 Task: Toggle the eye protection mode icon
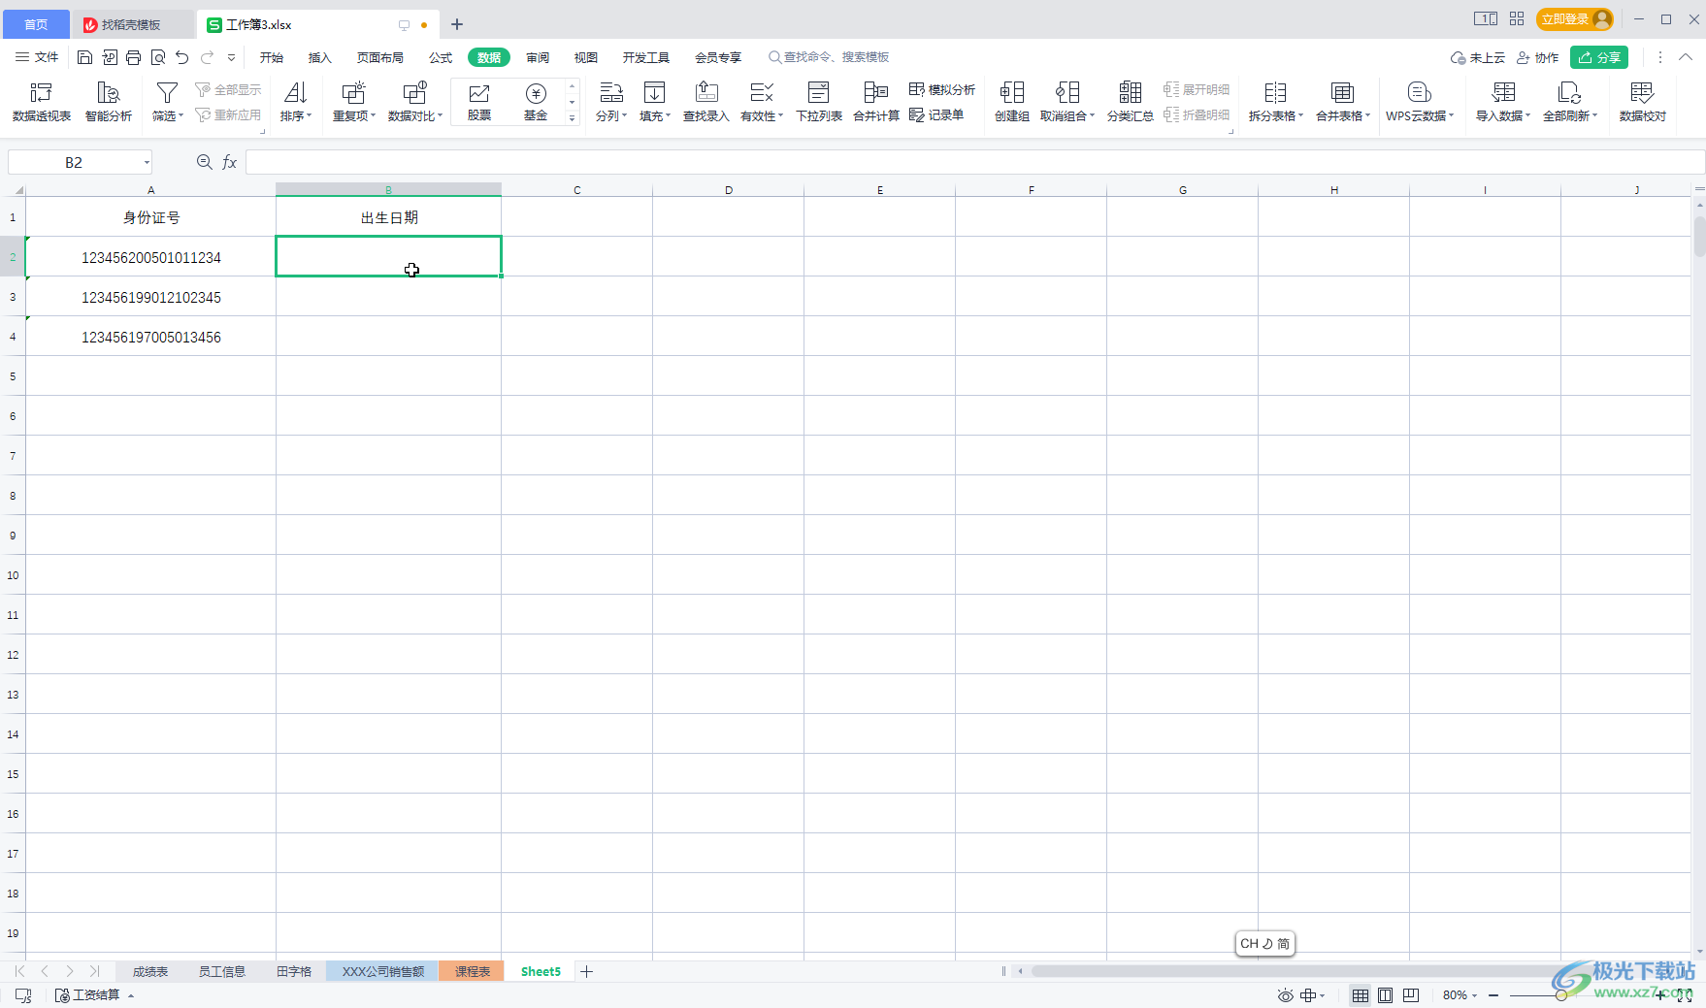click(x=1285, y=995)
